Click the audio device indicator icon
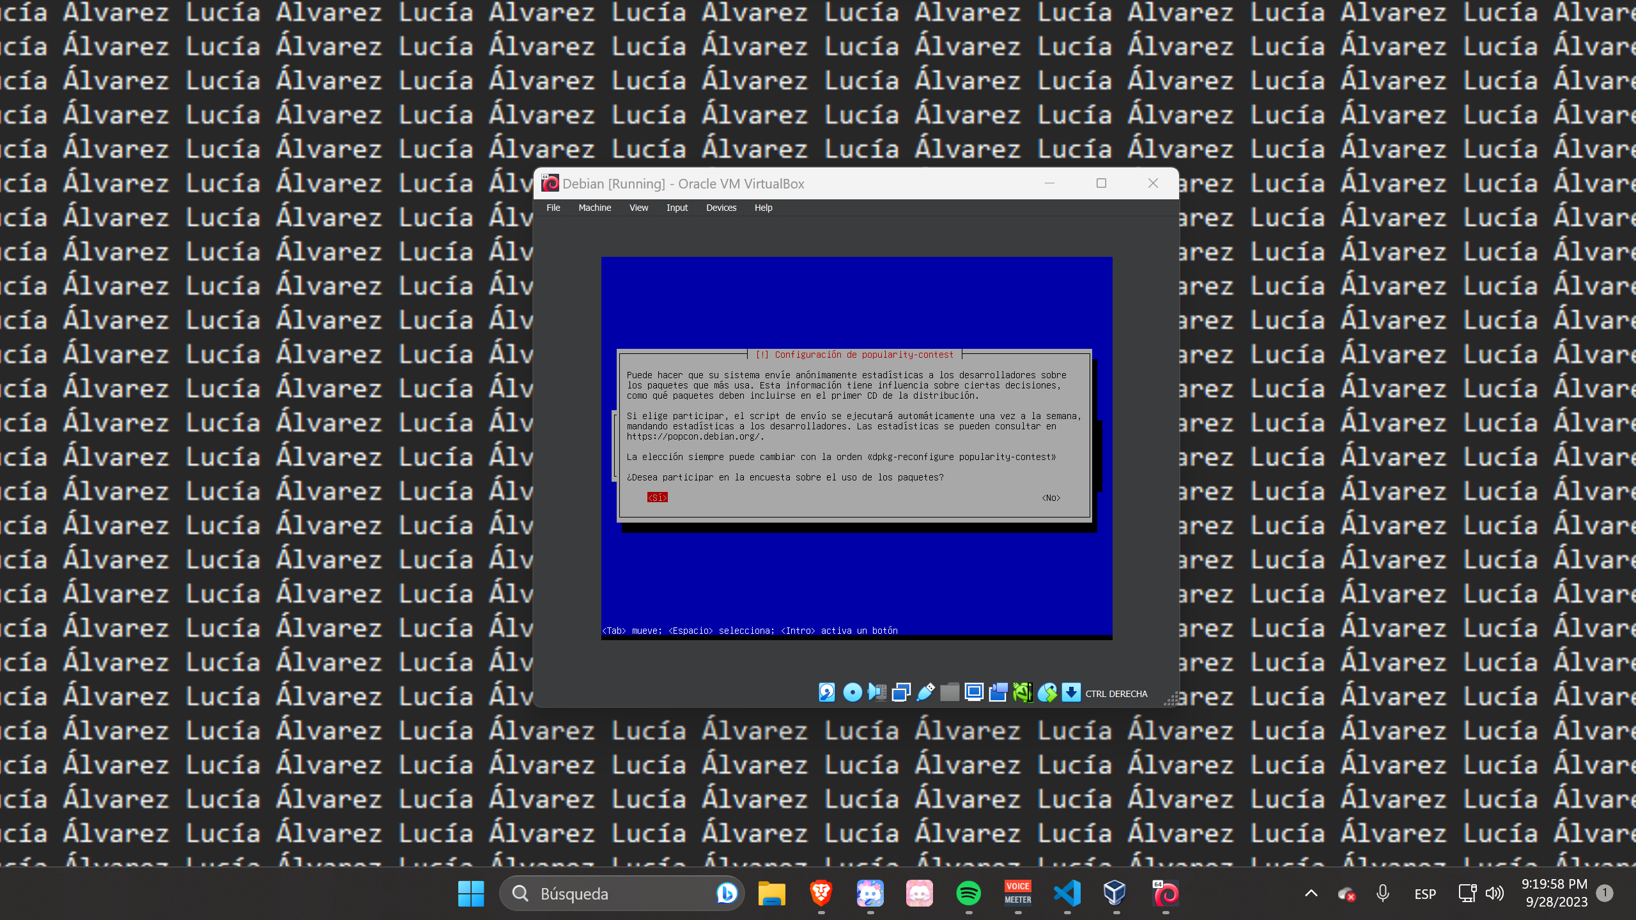1636x920 pixels. pyautogui.click(x=876, y=693)
